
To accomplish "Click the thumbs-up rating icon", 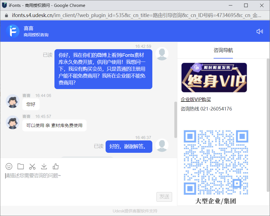I will pyautogui.click(x=56, y=167).
